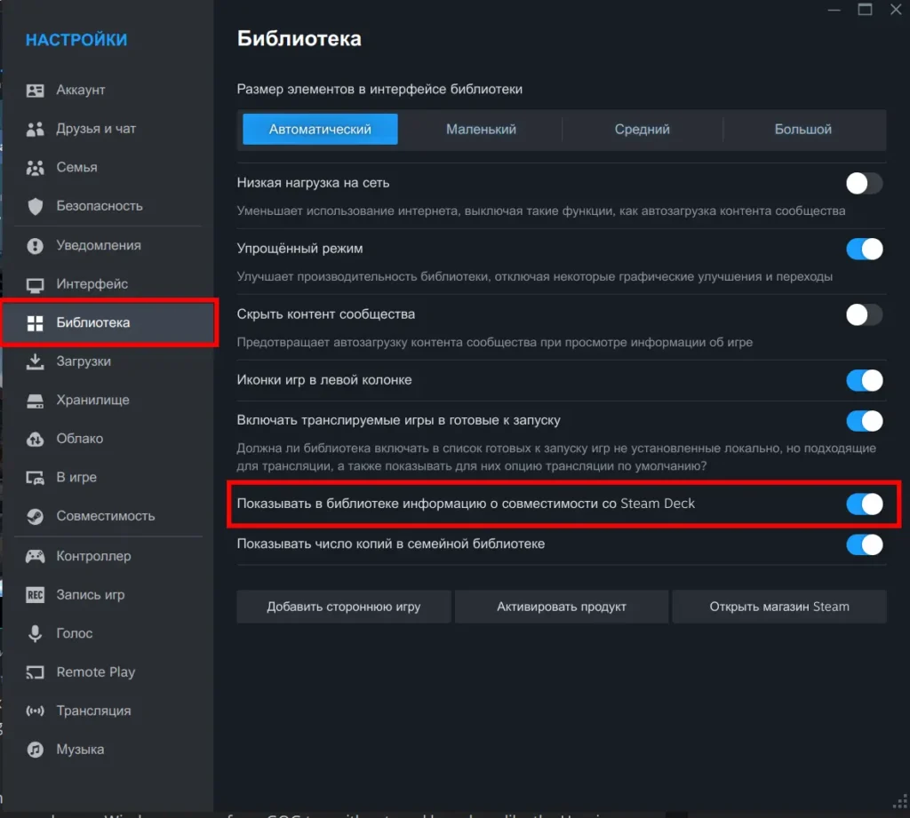The image size is (910, 818).
Task: Switch to Облако settings
Action: (108, 439)
